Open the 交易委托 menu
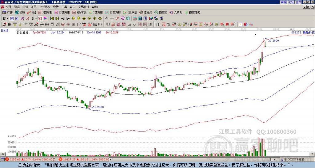315x168 pixels. click(x=84, y=7)
